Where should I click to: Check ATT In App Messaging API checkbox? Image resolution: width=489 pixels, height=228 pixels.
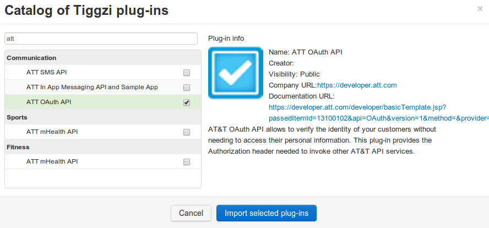coord(187,88)
